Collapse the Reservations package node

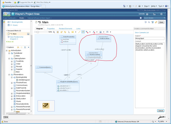[x=9, y=75]
